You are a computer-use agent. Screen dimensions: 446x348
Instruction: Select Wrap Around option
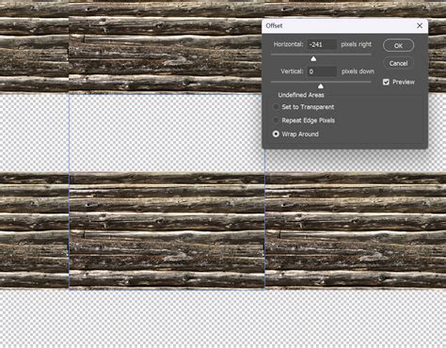pos(276,134)
